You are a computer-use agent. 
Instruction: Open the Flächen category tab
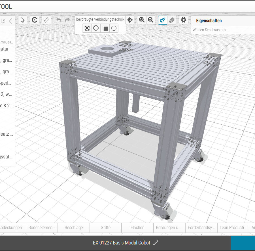(x=137, y=227)
